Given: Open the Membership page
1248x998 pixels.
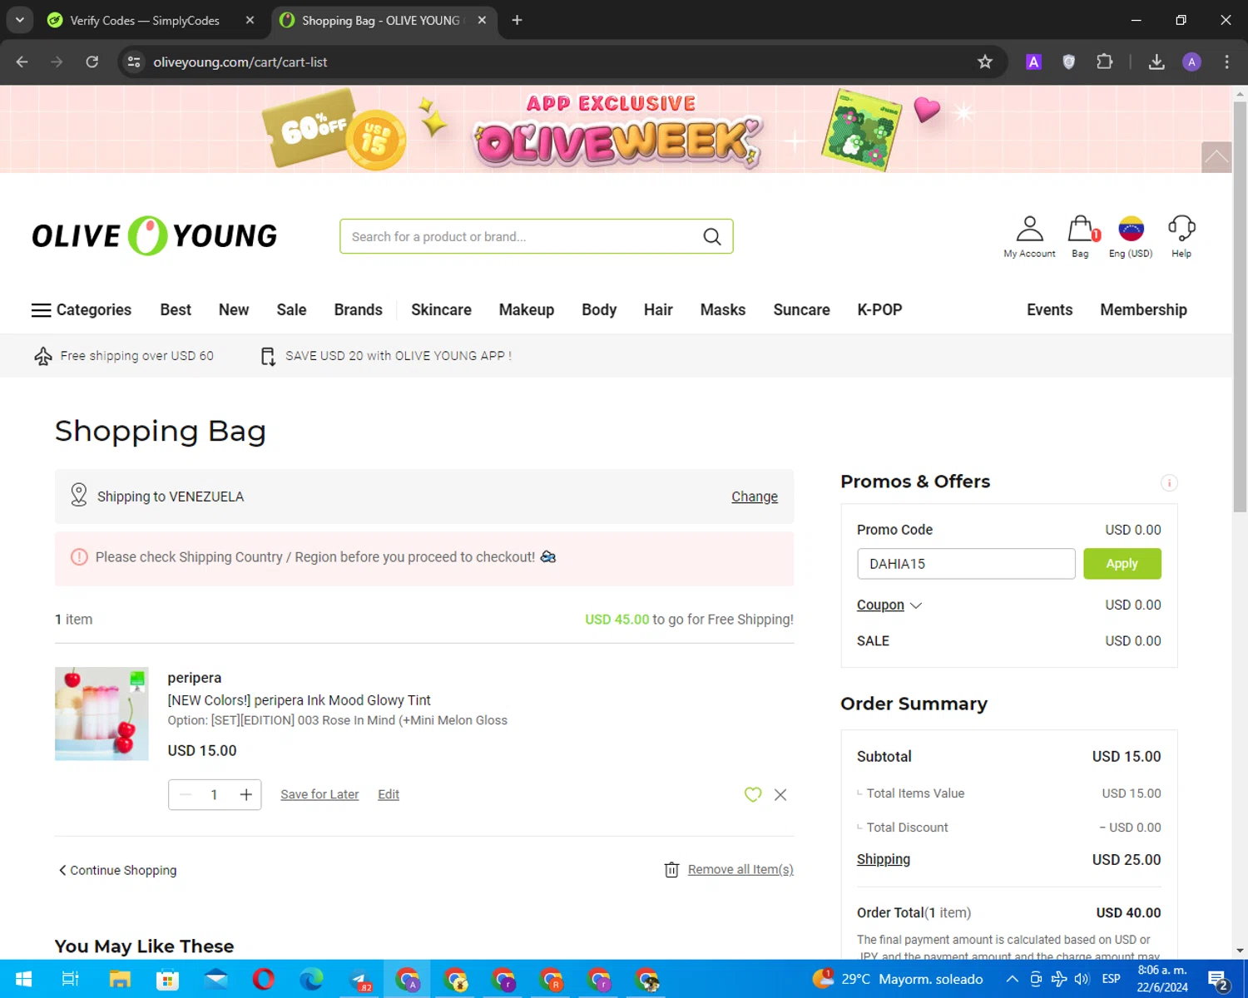Looking at the screenshot, I should (1143, 310).
